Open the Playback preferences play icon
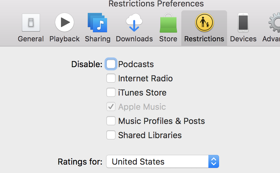The width and height of the screenshot is (280, 173). click(65, 23)
